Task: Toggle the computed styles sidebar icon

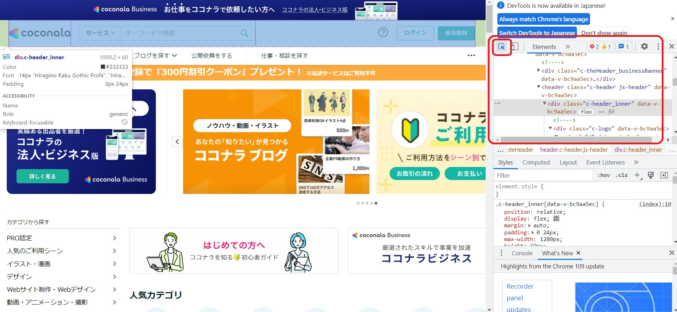Action: point(664,175)
